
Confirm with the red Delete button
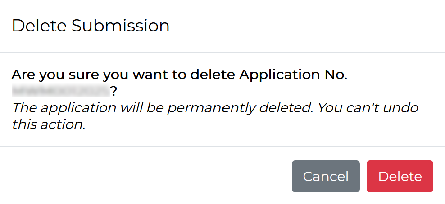pos(400,177)
